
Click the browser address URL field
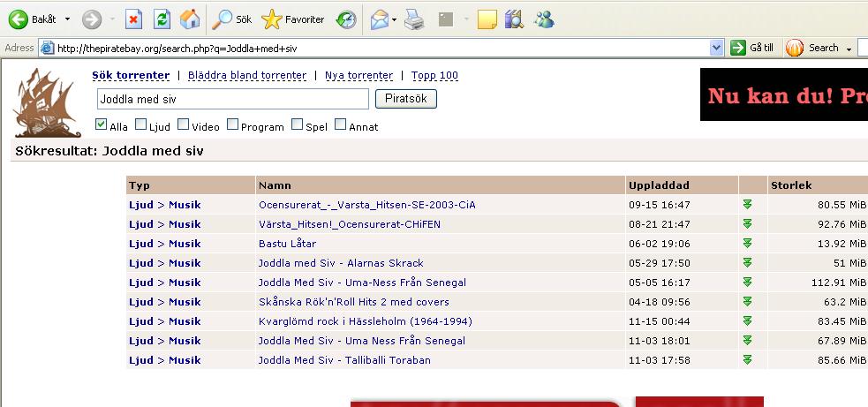point(382,49)
